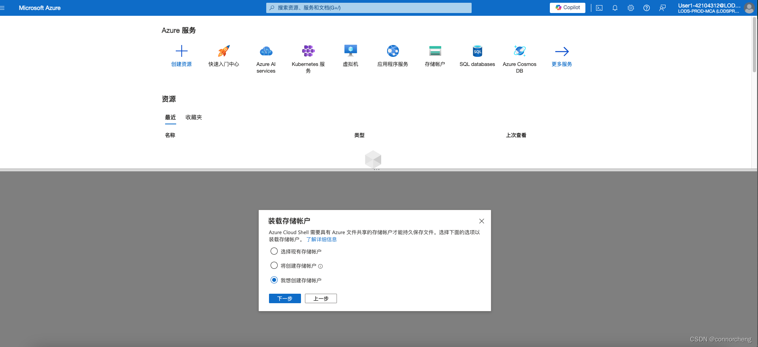Select the 创建资源 plus icon
Screen dimensions: 758x347
click(x=181, y=51)
